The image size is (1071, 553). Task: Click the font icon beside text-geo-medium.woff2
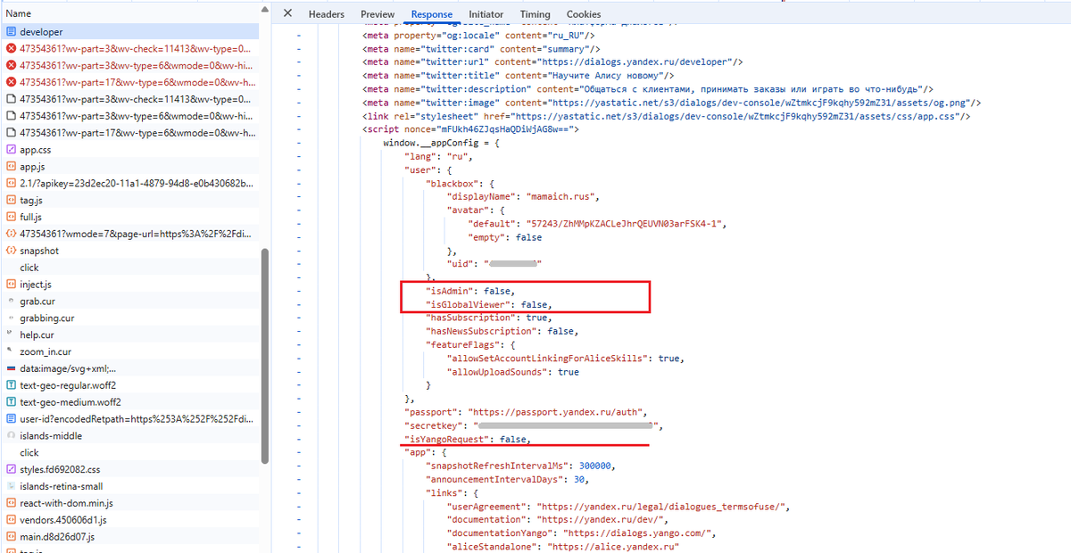pyautogui.click(x=11, y=401)
